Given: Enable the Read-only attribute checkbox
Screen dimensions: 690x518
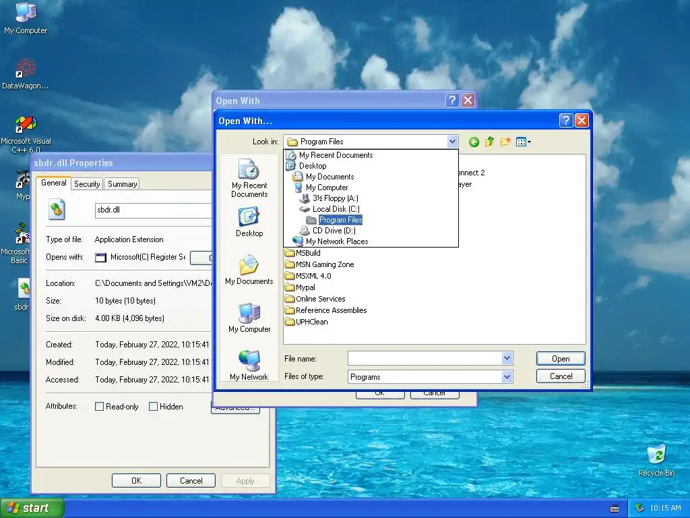Looking at the screenshot, I should tap(100, 407).
